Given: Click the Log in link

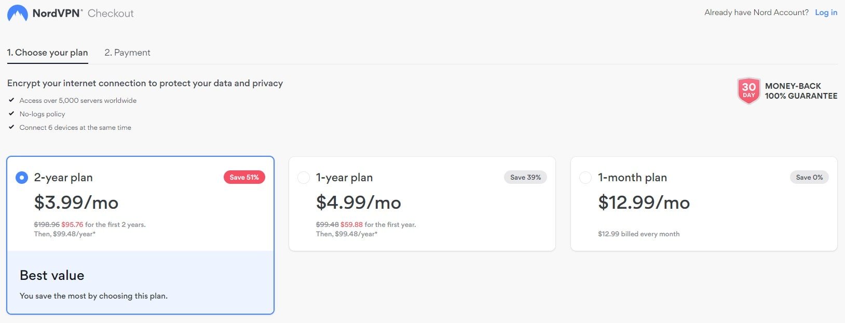Looking at the screenshot, I should 826,12.
